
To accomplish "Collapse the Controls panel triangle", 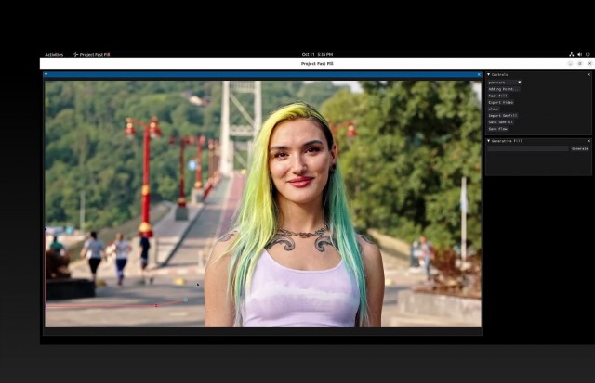I will 488,74.
